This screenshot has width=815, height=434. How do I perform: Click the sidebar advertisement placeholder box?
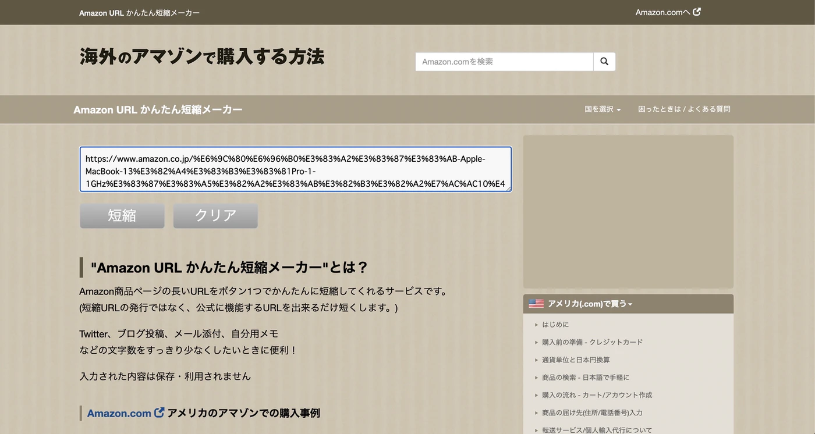coord(628,212)
